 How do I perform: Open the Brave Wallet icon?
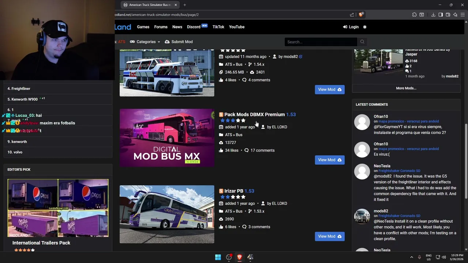[x=448, y=15]
